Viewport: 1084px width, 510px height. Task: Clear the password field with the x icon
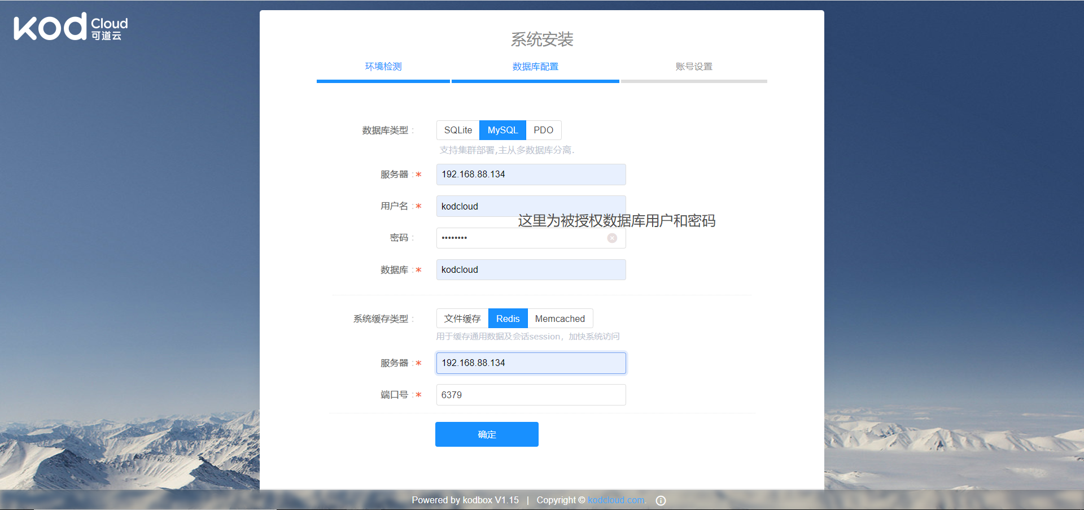pos(612,238)
